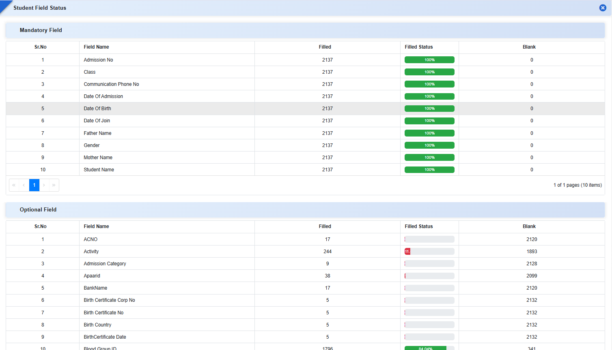Close the Student Field Status dialog
Screen dimensions: 612x350
pos(603,8)
